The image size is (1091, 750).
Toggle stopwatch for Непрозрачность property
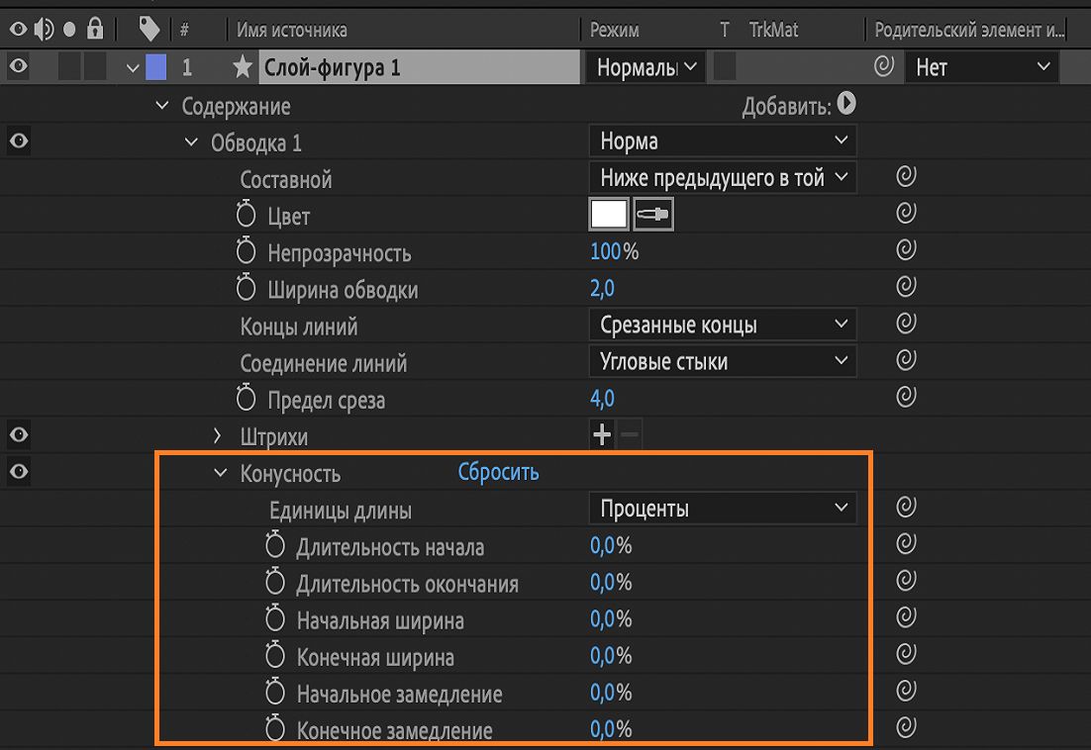247,252
